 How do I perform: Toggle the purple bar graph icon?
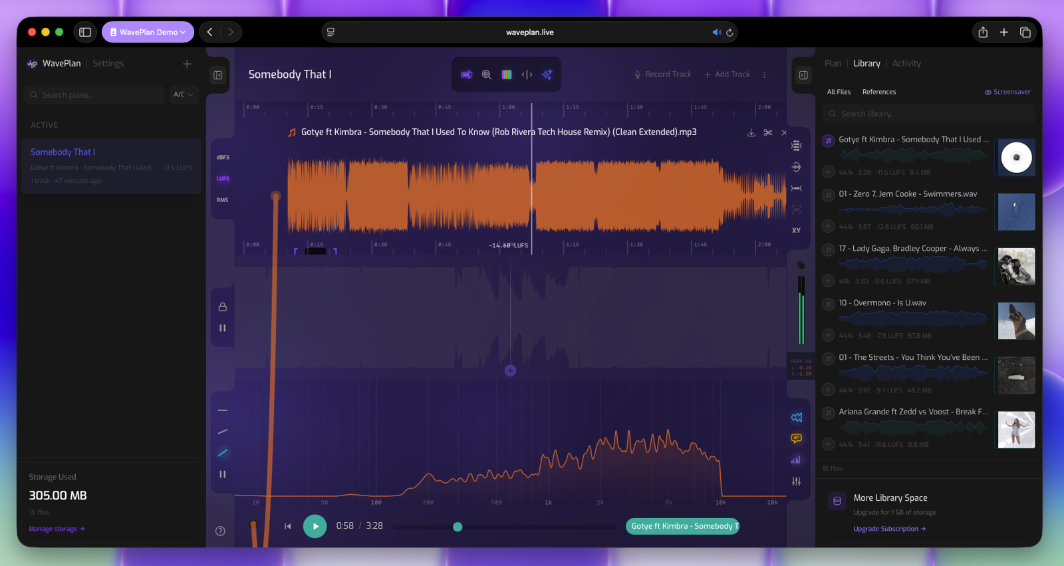(796, 460)
